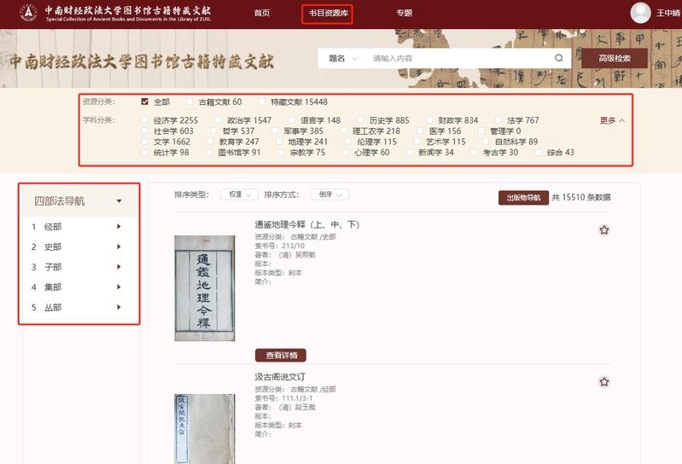Open the user avatar profile
This screenshot has width=682, height=464.
(x=640, y=13)
